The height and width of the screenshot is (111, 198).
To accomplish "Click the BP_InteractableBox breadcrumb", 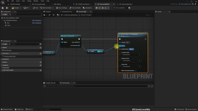I will (x=69, y=15).
